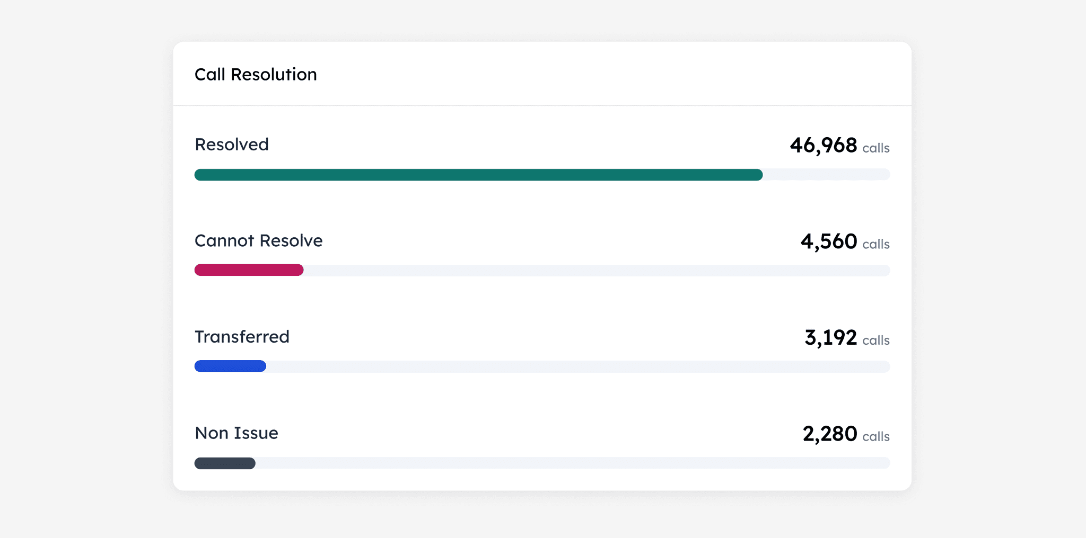Click the "calls" unit beside 46,968
Viewport: 1086px width, 538px height.
876,148
